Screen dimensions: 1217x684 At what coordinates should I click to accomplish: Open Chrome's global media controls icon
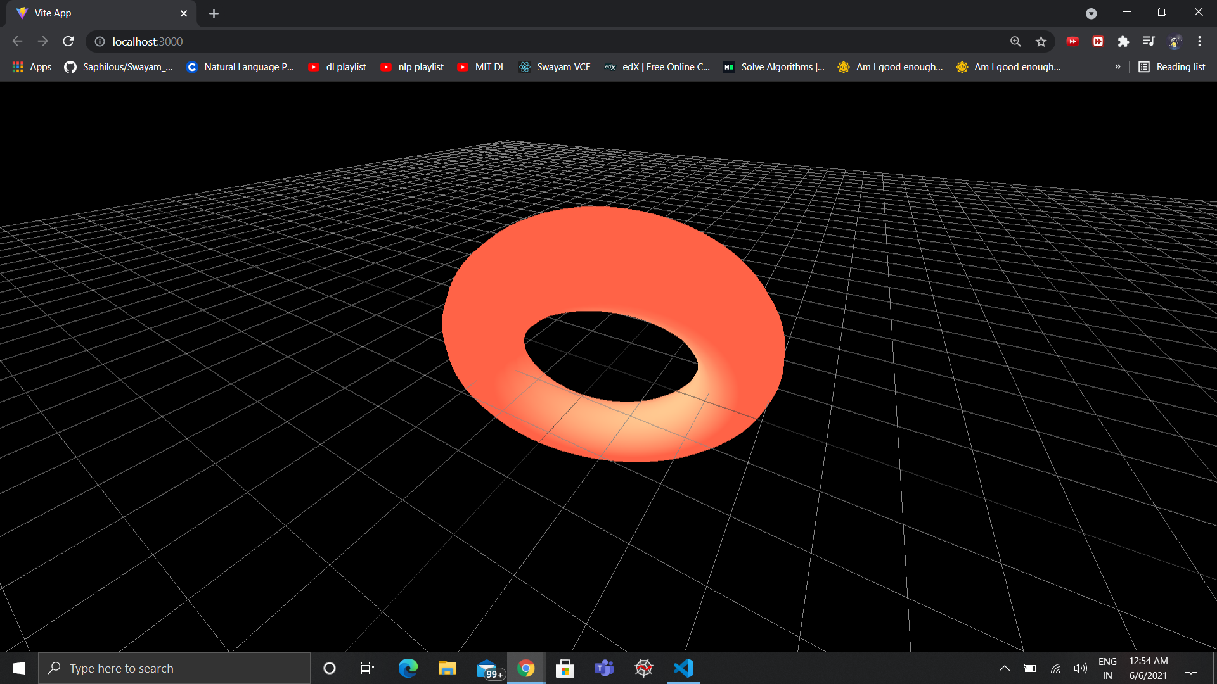pos(1149,41)
